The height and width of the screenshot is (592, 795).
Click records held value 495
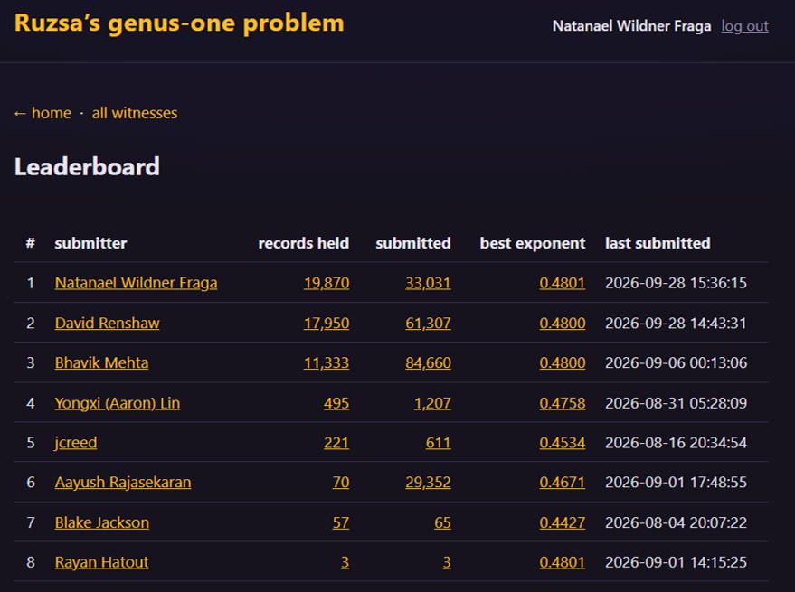point(336,403)
